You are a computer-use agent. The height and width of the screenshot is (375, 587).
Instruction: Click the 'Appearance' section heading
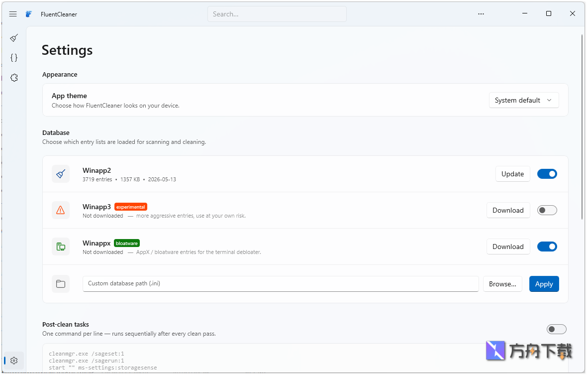click(60, 74)
